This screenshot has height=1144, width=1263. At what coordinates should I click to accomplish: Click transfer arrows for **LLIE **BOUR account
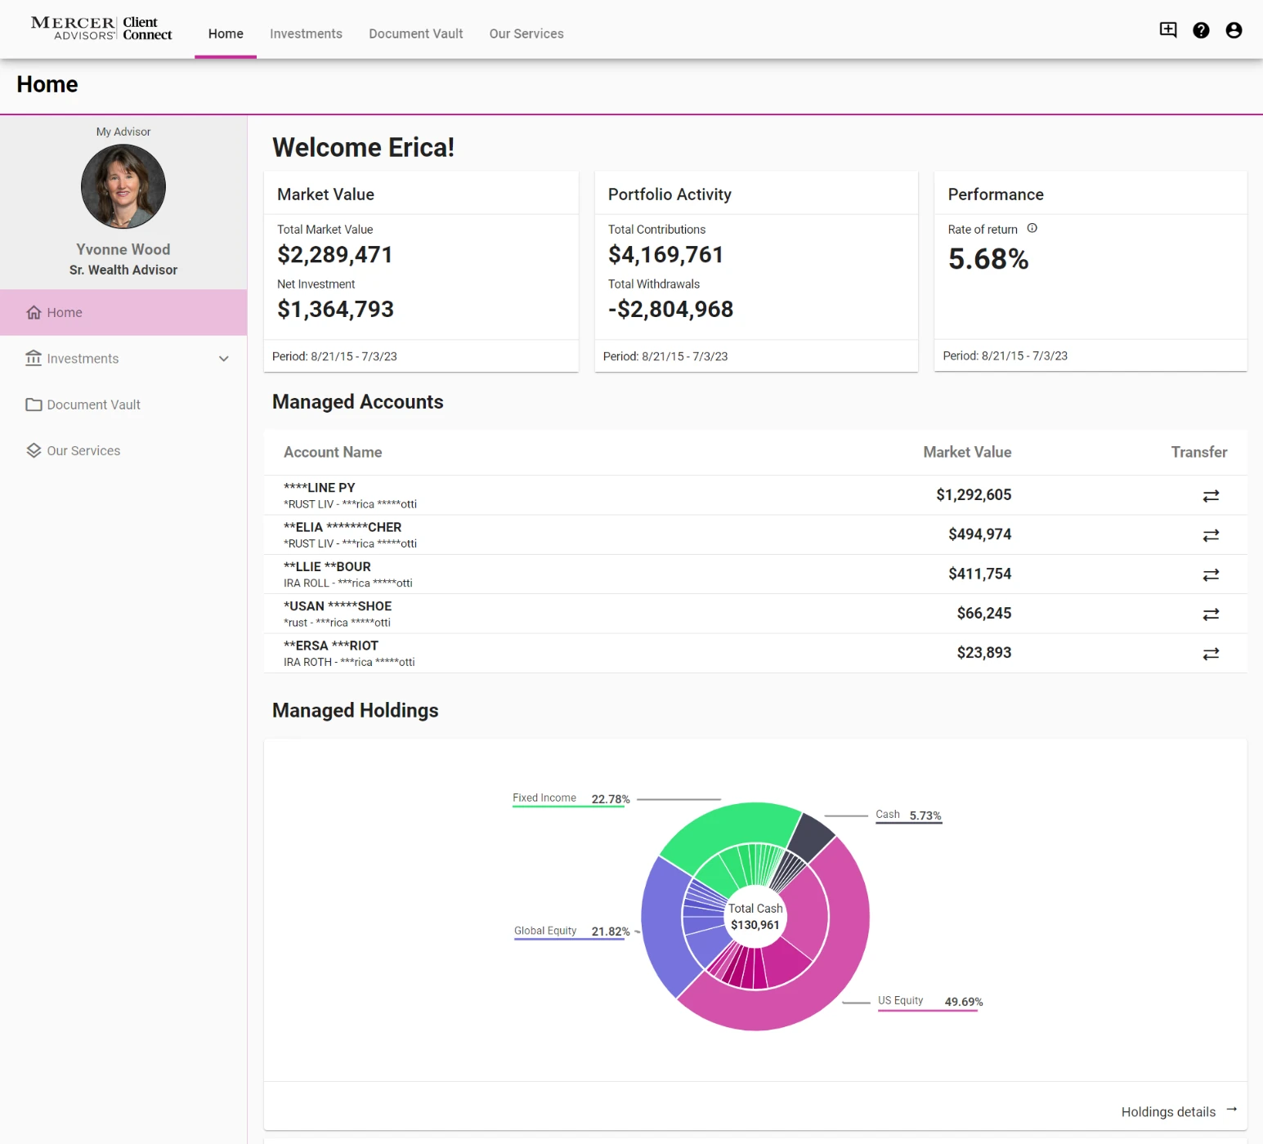pos(1211,574)
